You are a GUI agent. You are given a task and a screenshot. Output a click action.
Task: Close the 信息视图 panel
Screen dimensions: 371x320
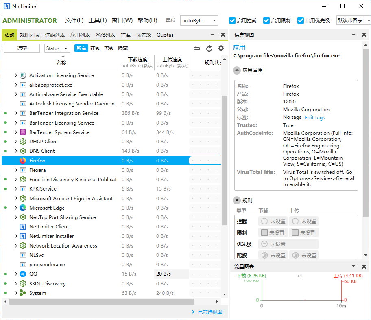click(364, 35)
